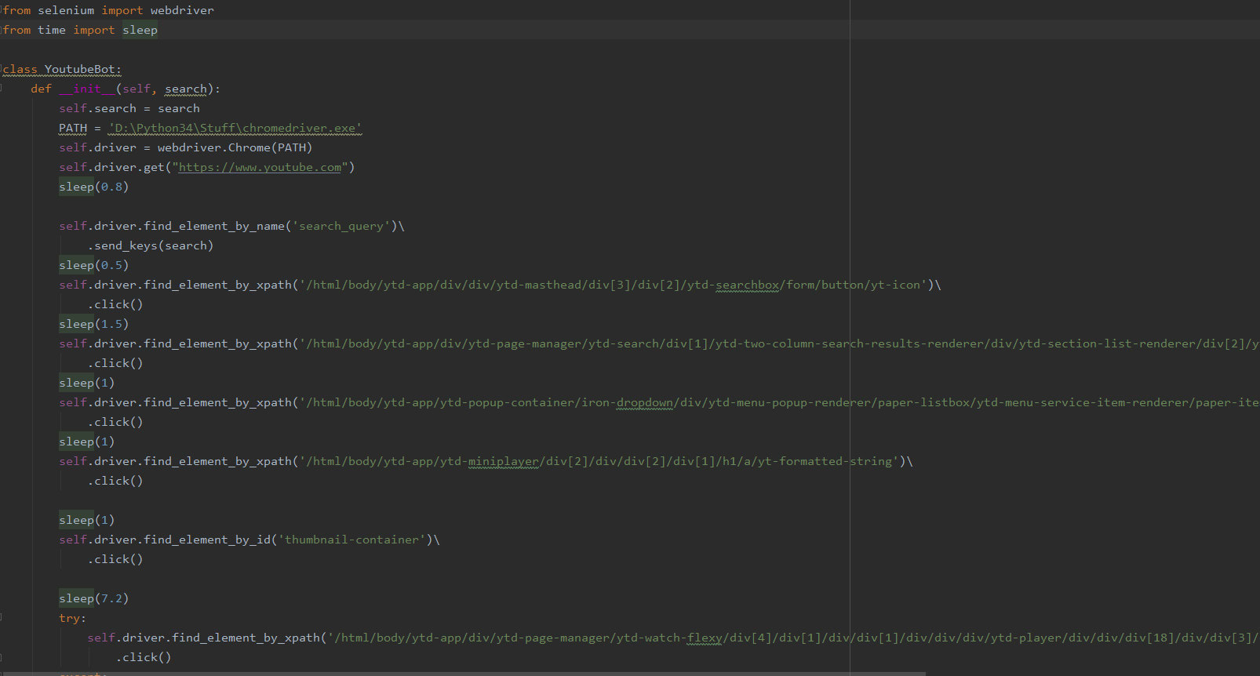Screen dimensions: 1260x676
Task: Click 'sleep' in the 'from time import' line
Action: (x=140, y=30)
